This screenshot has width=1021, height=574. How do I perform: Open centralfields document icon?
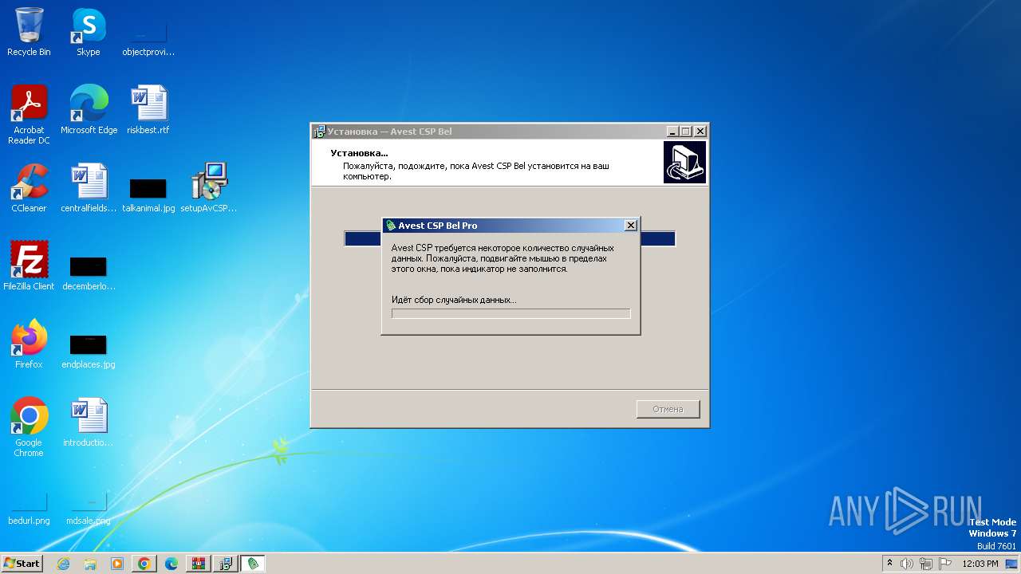(89, 188)
